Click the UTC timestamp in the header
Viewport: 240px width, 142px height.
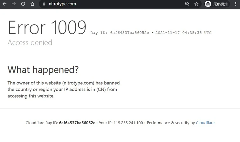183,33
